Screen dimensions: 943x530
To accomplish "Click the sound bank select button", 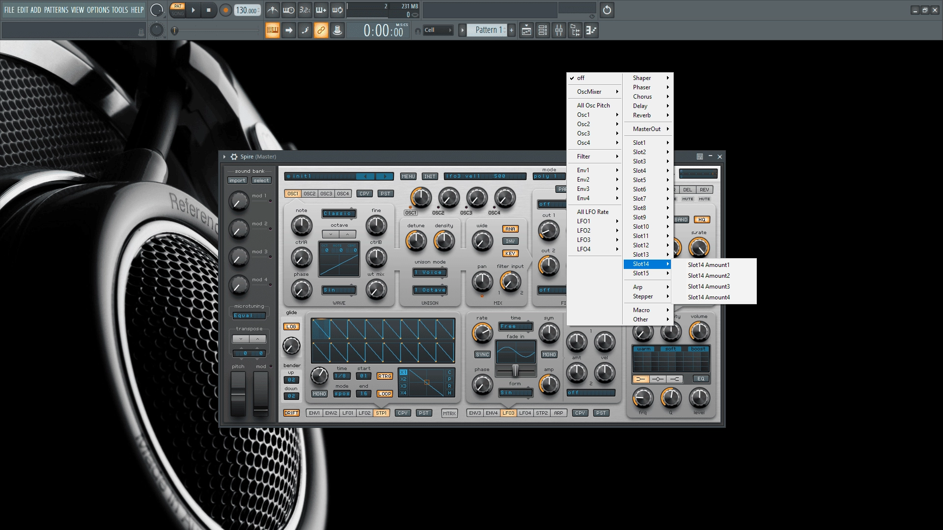I will tap(261, 181).
